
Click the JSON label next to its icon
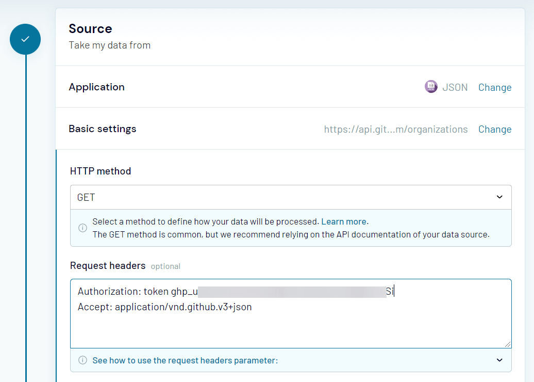pos(455,87)
